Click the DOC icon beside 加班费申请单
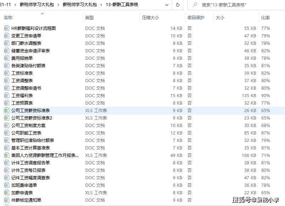This screenshot has height=206, width=285. [x=6, y=185]
